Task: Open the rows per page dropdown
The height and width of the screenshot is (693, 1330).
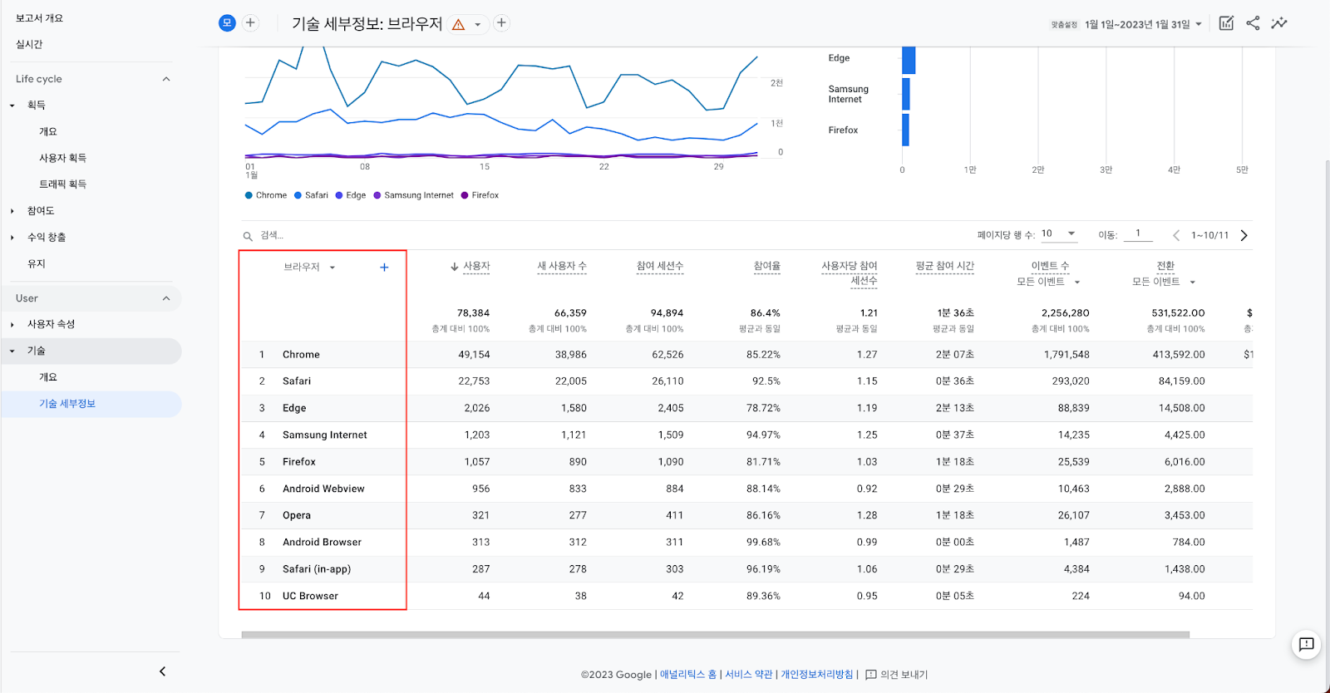Action: 1059,234
